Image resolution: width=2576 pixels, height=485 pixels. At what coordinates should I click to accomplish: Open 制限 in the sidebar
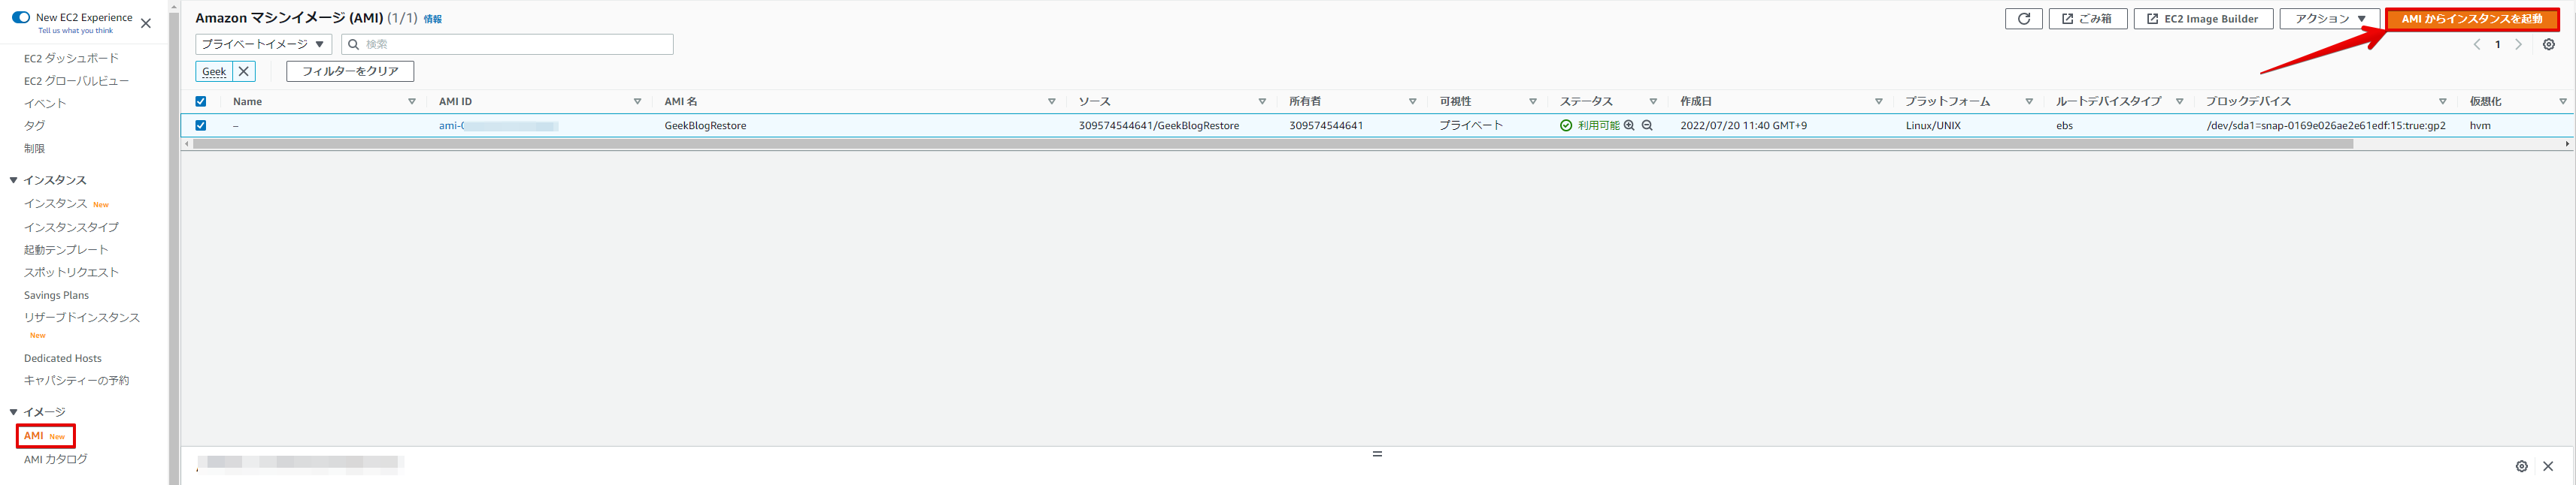[x=34, y=149]
